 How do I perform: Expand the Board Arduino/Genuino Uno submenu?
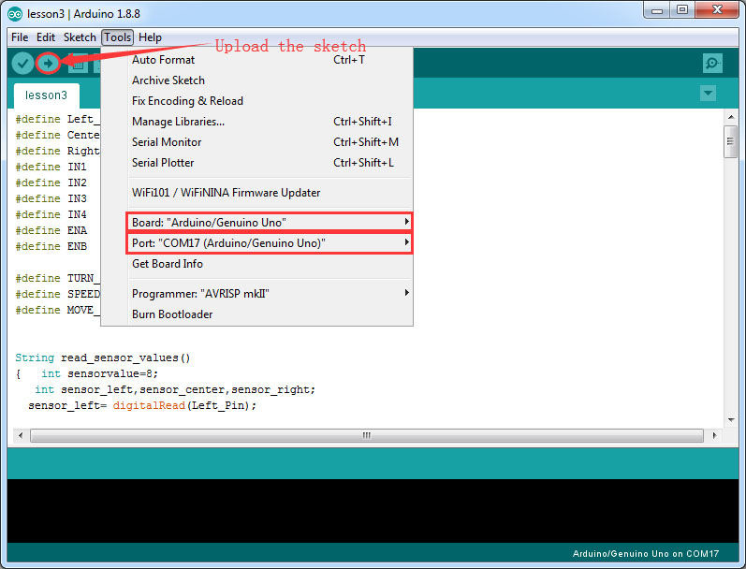point(270,222)
